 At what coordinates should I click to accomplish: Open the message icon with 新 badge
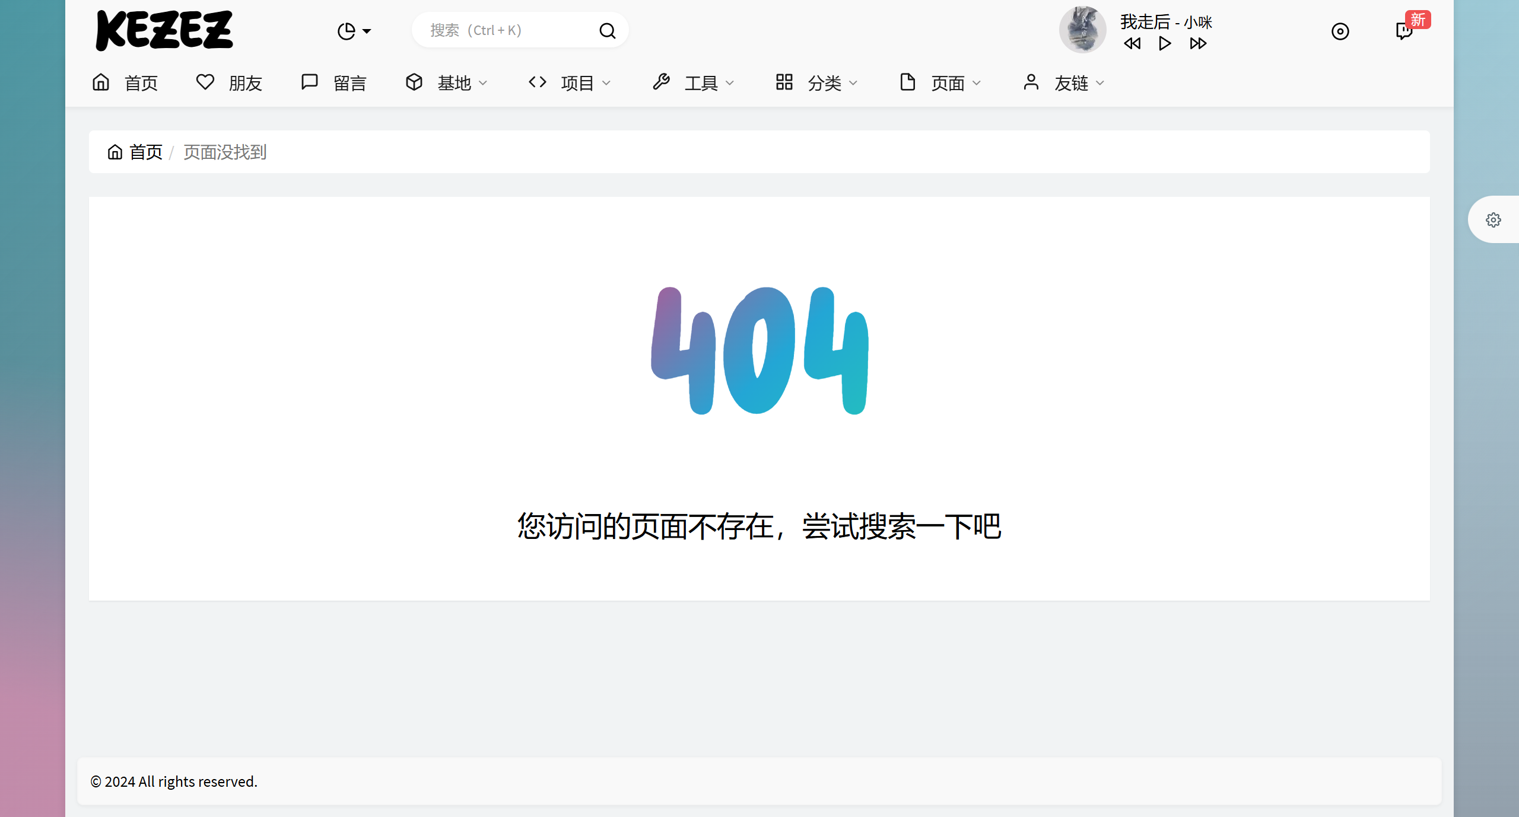[x=1404, y=31]
